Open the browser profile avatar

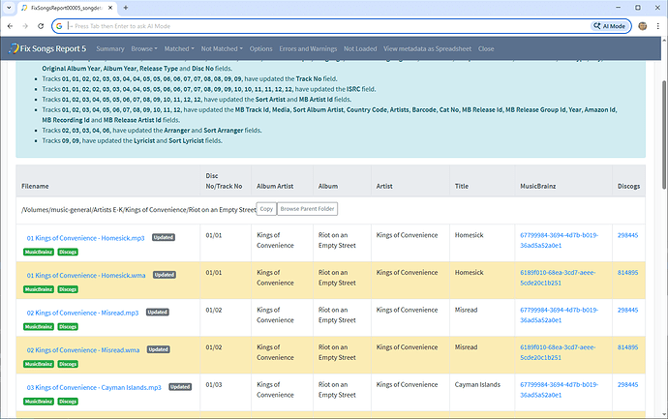(x=643, y=26)
